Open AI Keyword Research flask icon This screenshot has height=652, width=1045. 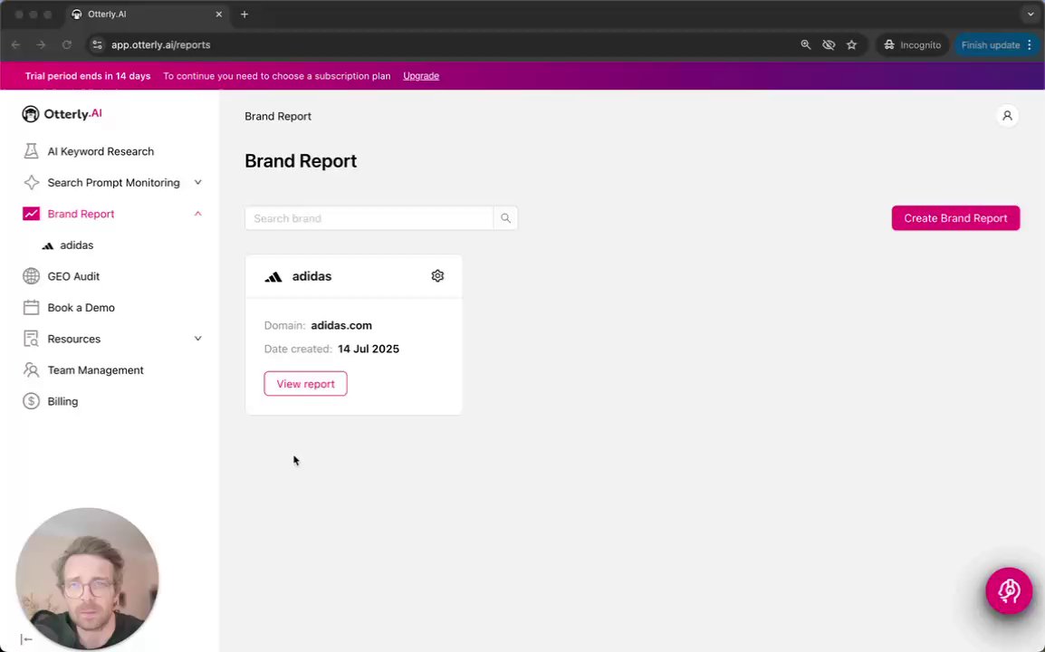(31, 151)
